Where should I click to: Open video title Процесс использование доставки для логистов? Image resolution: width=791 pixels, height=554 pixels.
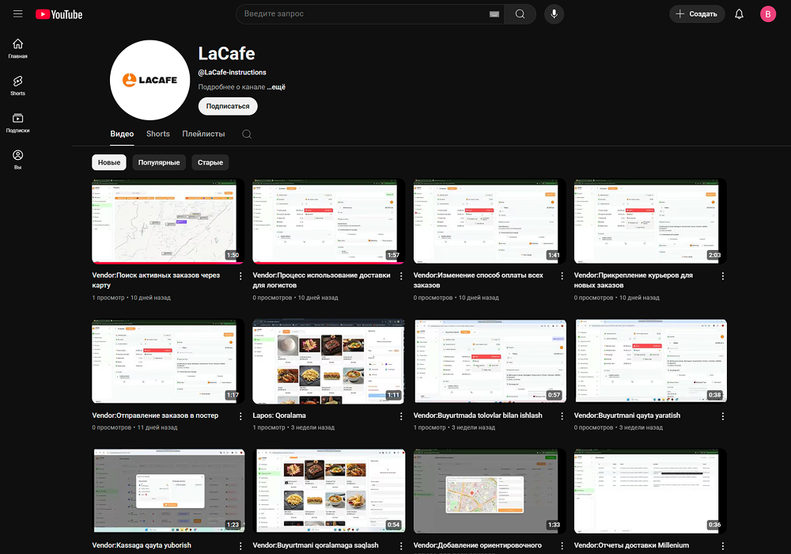(x=321, y=280)
